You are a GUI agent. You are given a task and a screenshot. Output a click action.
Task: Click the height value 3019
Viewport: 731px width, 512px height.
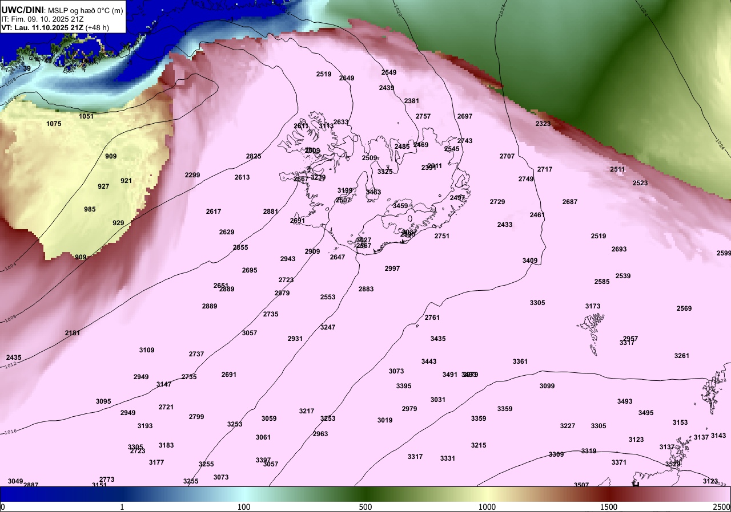tap(385, 420)
